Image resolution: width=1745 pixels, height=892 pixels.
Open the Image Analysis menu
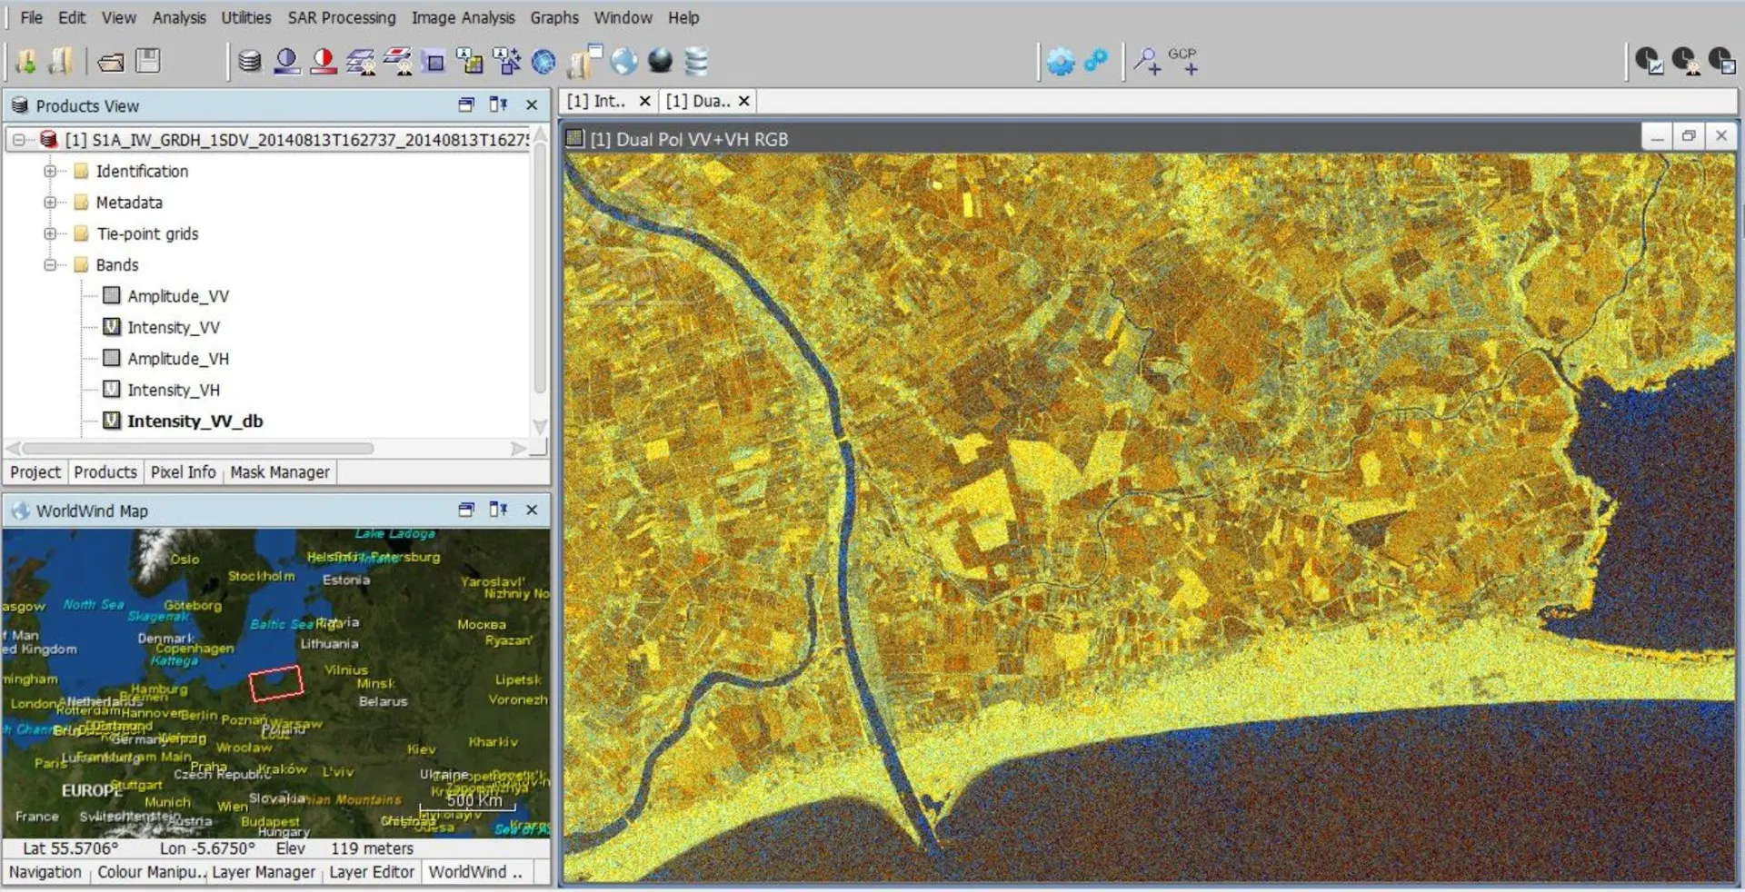tap(463, 17)
